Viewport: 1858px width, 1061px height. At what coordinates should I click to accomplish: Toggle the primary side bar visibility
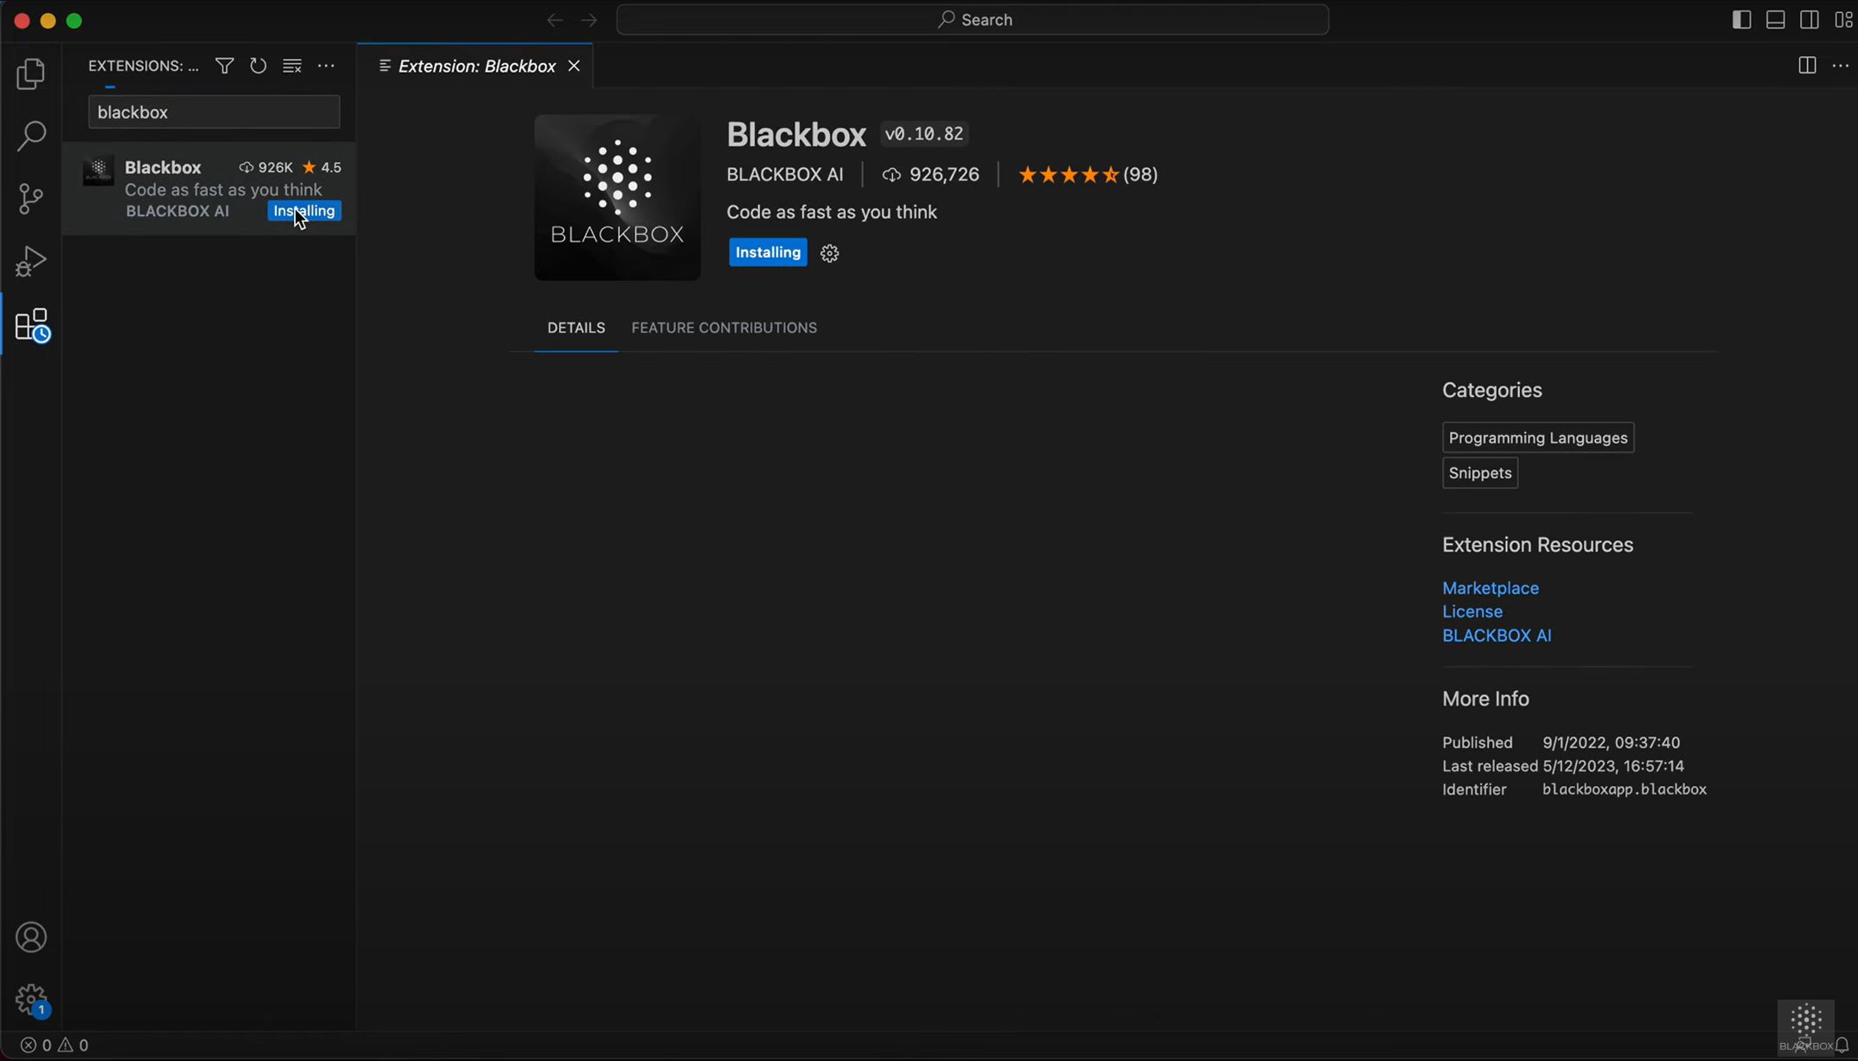(1740, 19)
